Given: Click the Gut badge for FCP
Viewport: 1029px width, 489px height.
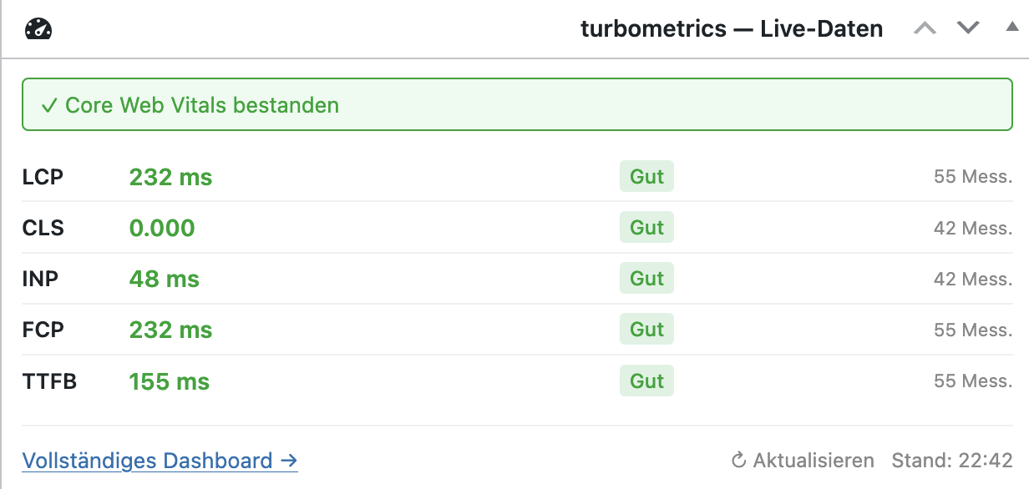Looking at the screenshot, I should [646, 329].
